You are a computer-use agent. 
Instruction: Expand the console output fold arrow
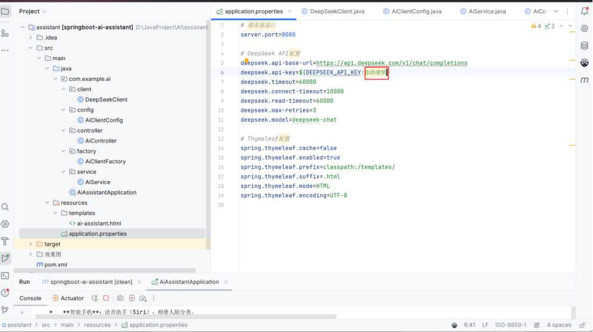point(22,312)
